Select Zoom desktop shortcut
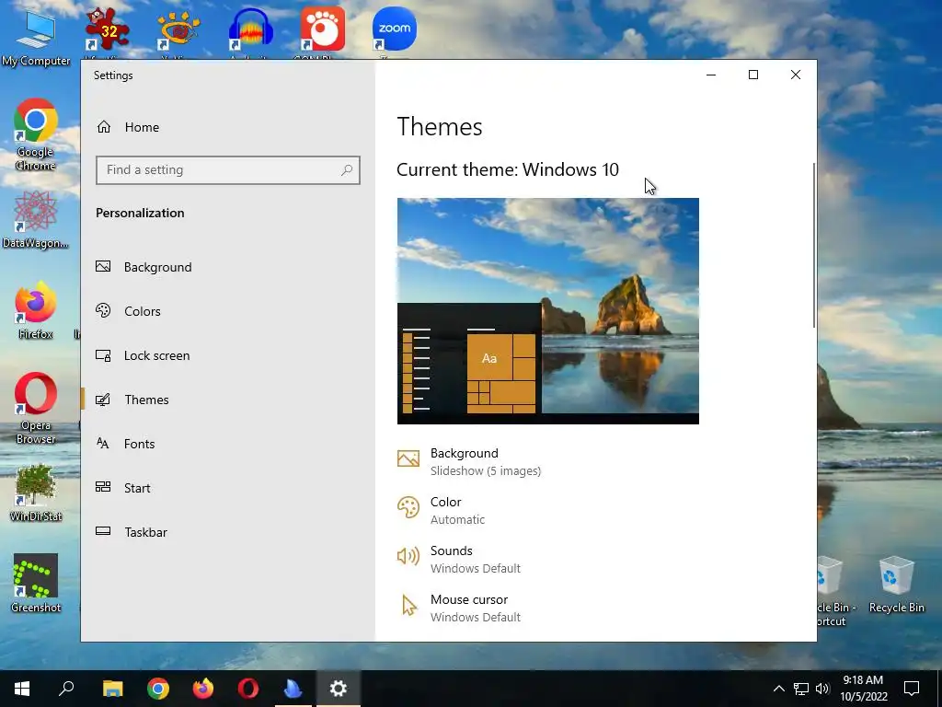The height and width of the screenshot is (707, 942). click(x=394, y=30)
